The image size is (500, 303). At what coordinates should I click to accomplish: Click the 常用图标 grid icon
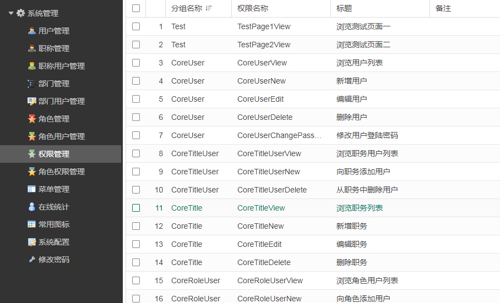[x=32, y=224]
